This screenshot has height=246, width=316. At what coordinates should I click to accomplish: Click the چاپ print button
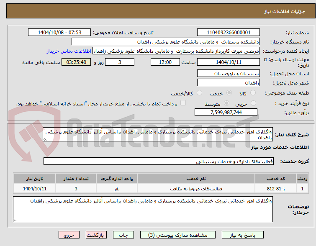[x=123, y=235]
